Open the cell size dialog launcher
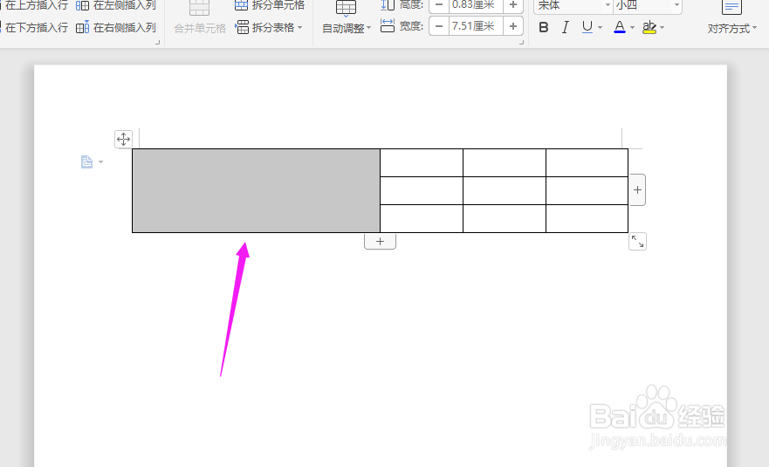This screenshot has height=467, width=769. click(x=521, y=43)
